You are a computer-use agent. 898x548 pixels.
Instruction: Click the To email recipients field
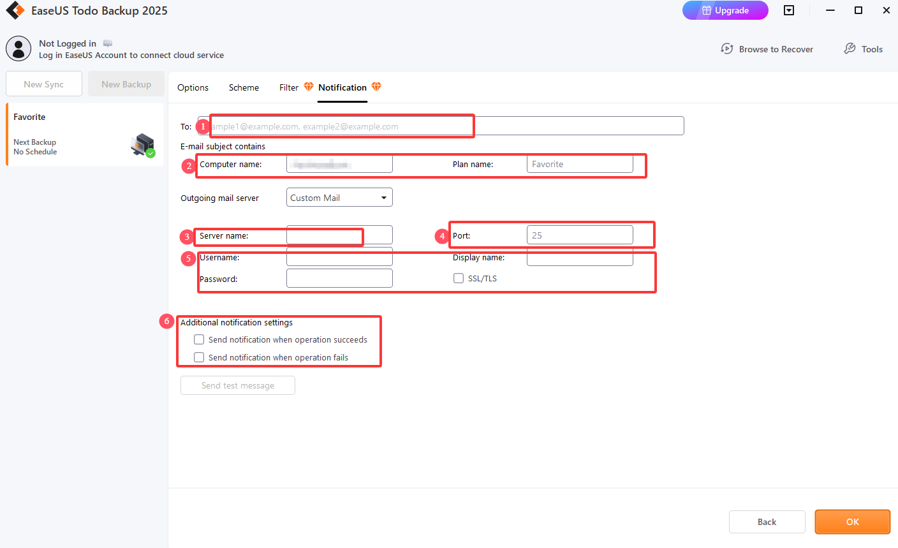(x=441, y=126)
